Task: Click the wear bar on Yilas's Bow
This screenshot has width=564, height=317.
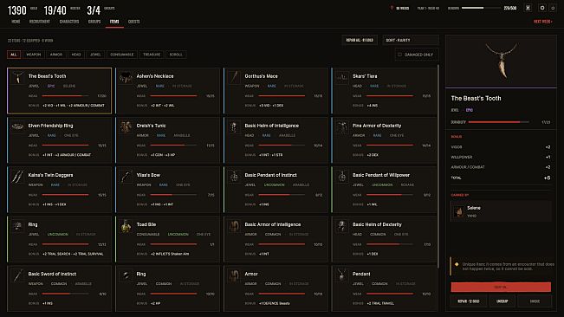Action: click(x=173, y=195)
